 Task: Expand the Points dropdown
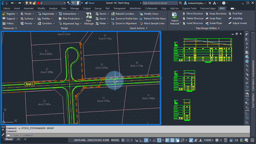click(33, 14)
